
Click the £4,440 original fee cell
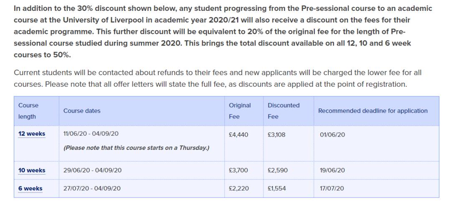[x=238, y=135]
